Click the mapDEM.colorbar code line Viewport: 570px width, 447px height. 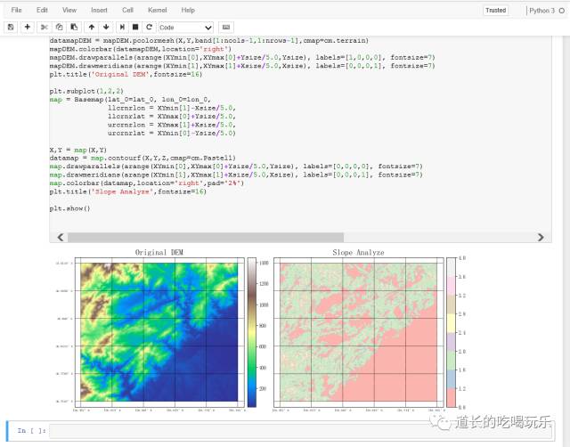tap(141, 49)
